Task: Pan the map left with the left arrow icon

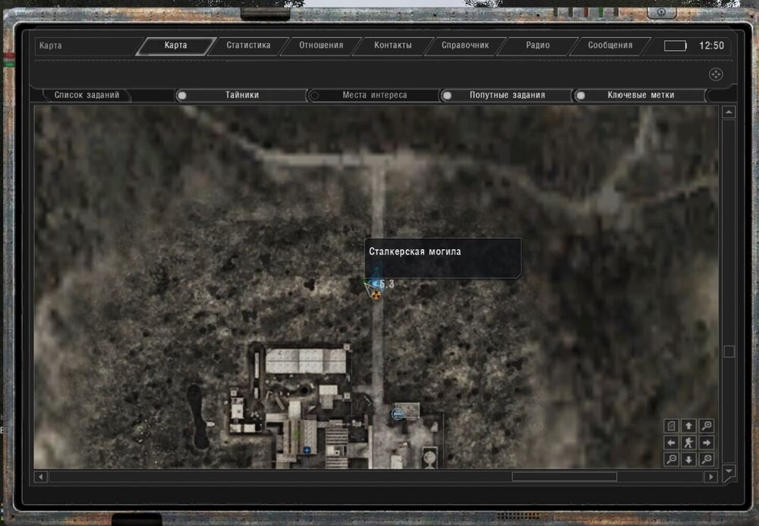Action: click(x=672, y=443)
